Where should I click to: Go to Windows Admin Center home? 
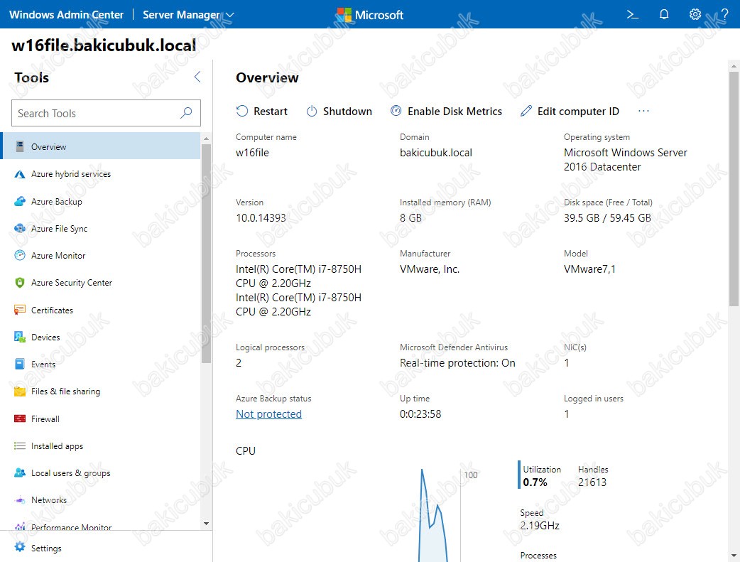(67, 15)
